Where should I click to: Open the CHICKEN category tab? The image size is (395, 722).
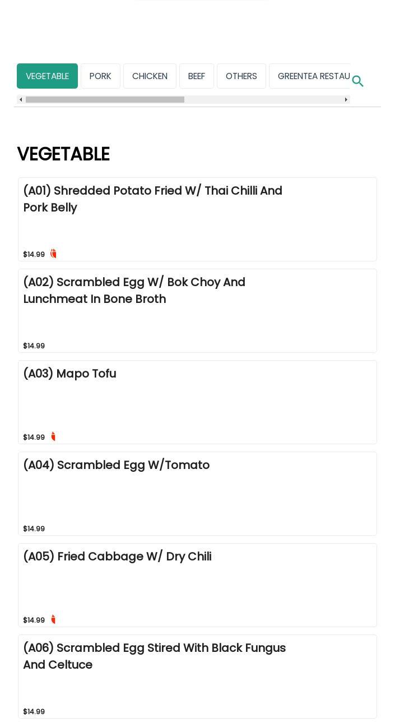(x=150, y=76)
